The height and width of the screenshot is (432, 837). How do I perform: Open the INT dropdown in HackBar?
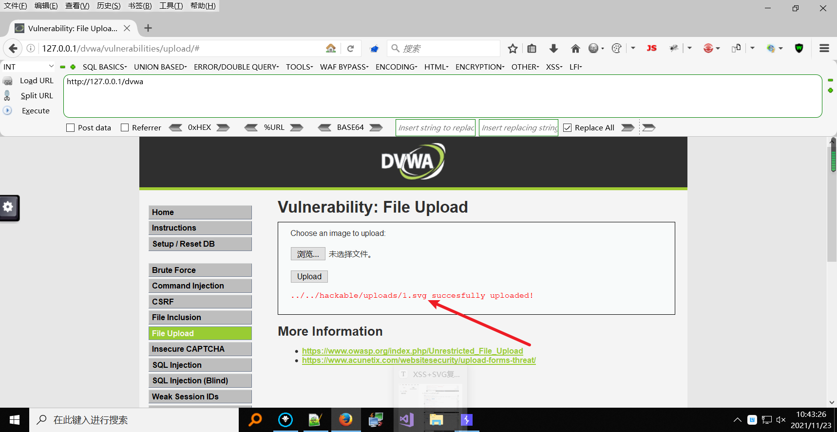tap(28, 67)
